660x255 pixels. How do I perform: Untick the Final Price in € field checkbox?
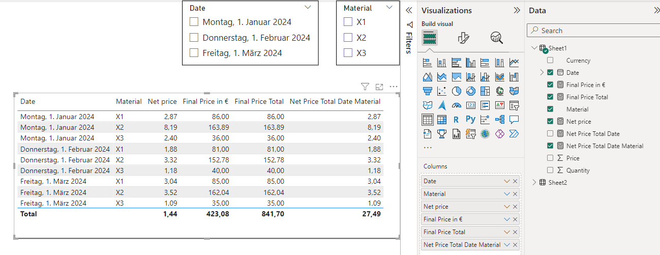coord(550,84)
